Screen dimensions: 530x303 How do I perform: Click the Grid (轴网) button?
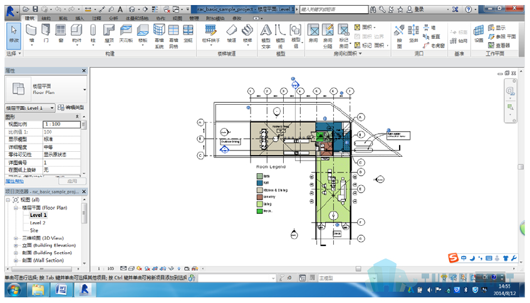pos(459,41)
